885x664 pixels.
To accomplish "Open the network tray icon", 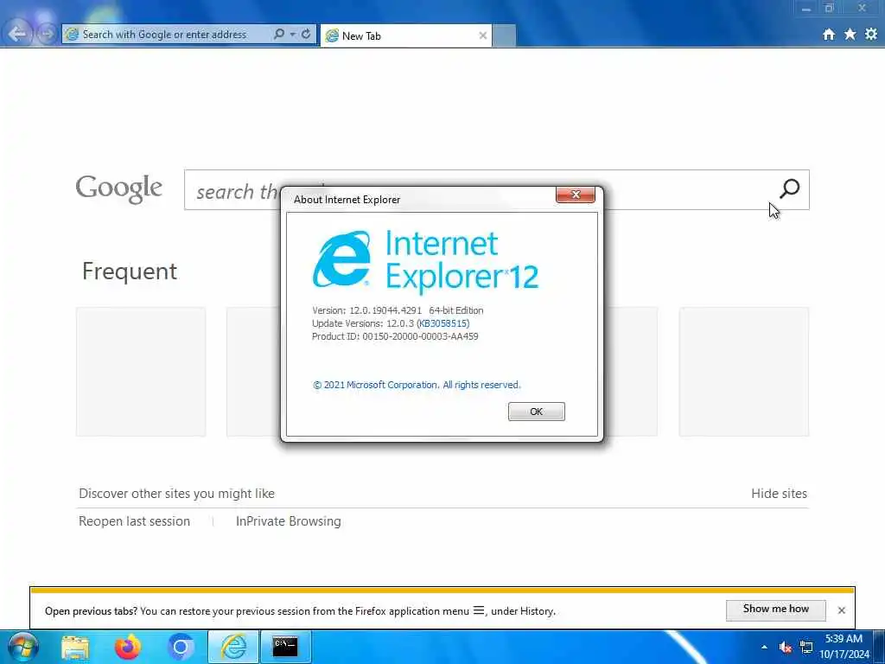I will (x=806, y=647).
